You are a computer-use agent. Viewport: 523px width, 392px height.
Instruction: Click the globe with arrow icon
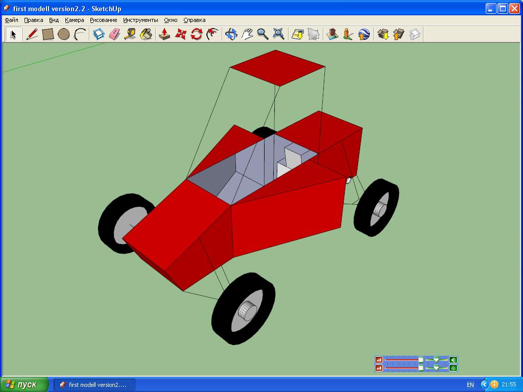click(x=364, y=34)
